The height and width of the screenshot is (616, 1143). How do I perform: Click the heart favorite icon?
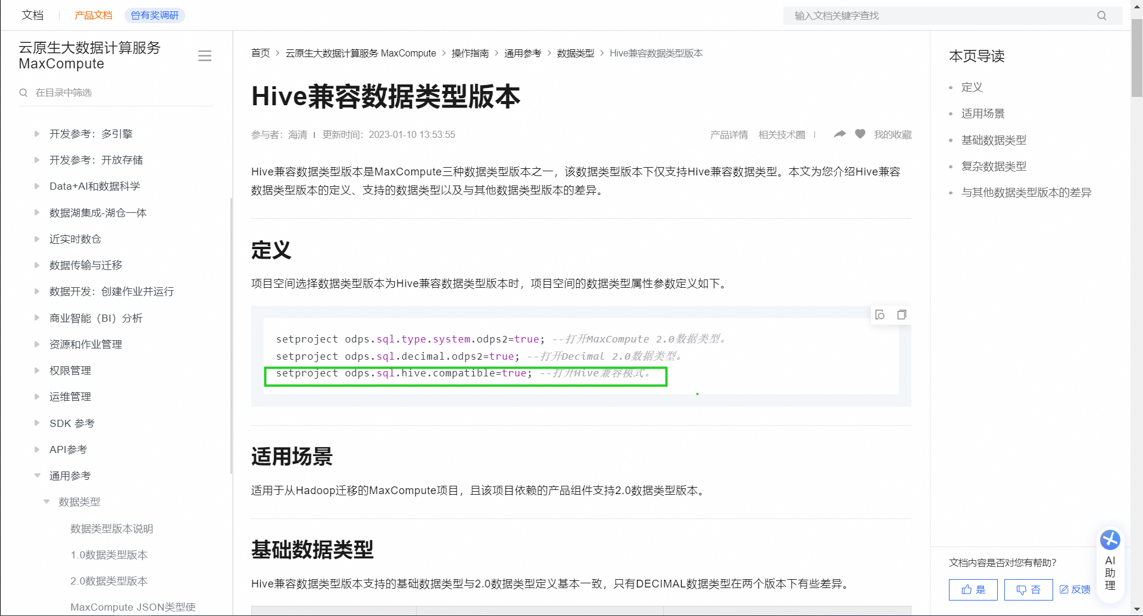(x=860, y=134)
